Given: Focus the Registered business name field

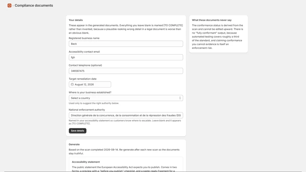Looking at the screenshot, I should pyautogui.click(x=126, y=44).
